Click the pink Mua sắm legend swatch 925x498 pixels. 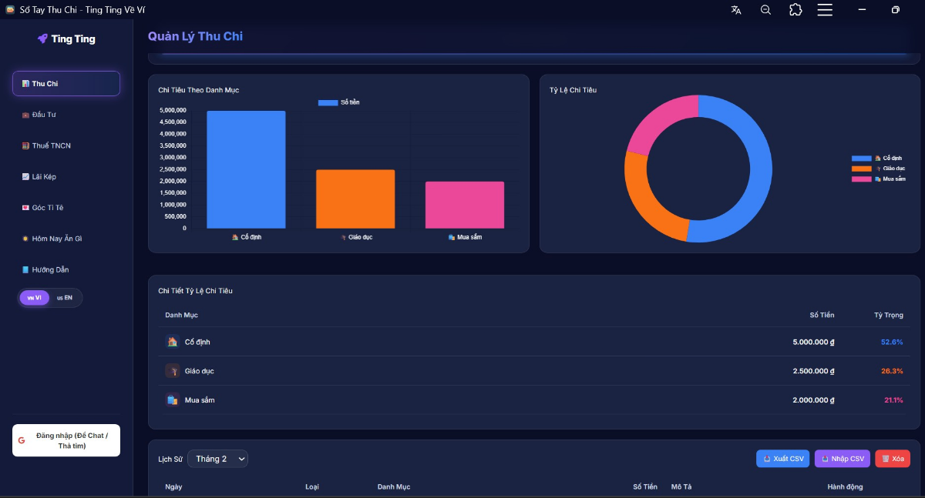point(861,179)
